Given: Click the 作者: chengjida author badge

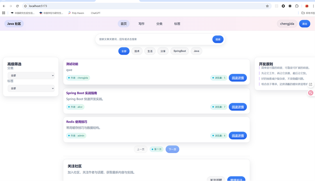Looking at the screenshot, I should click(78, 78).
